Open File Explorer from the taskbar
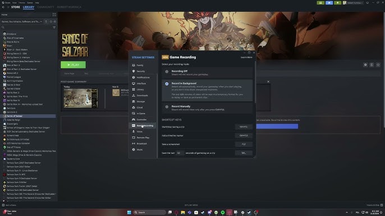Image resolution: width=385 pixels, height=216 pixels. point(183,212)
